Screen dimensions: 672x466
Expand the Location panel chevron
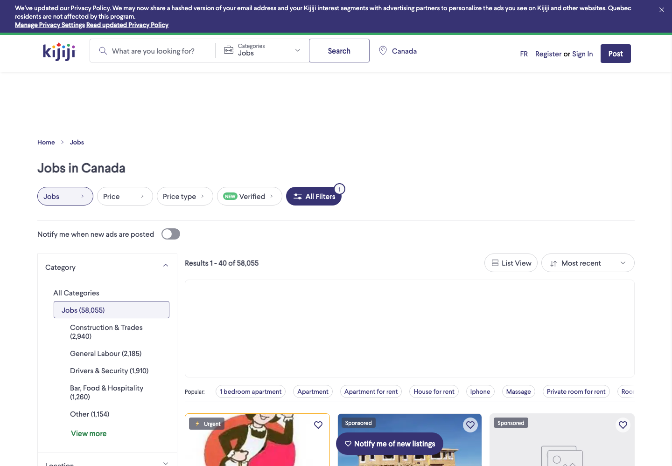[166, 463]
